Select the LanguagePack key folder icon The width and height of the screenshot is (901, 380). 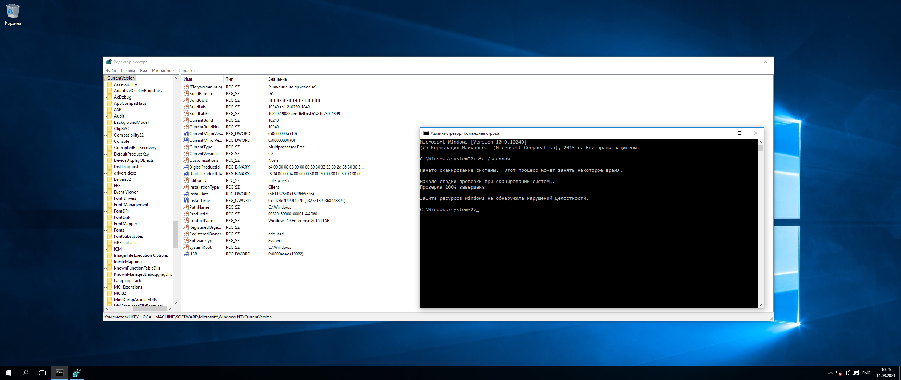click(110, 281)
